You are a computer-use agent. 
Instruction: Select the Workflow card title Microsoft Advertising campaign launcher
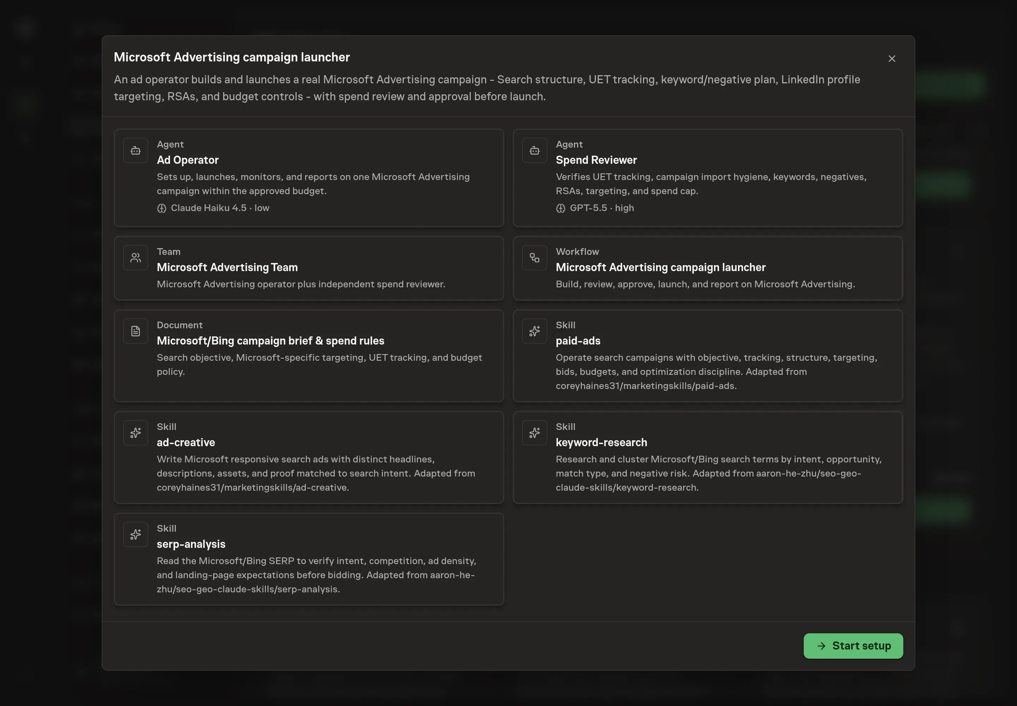click(660, 267)
